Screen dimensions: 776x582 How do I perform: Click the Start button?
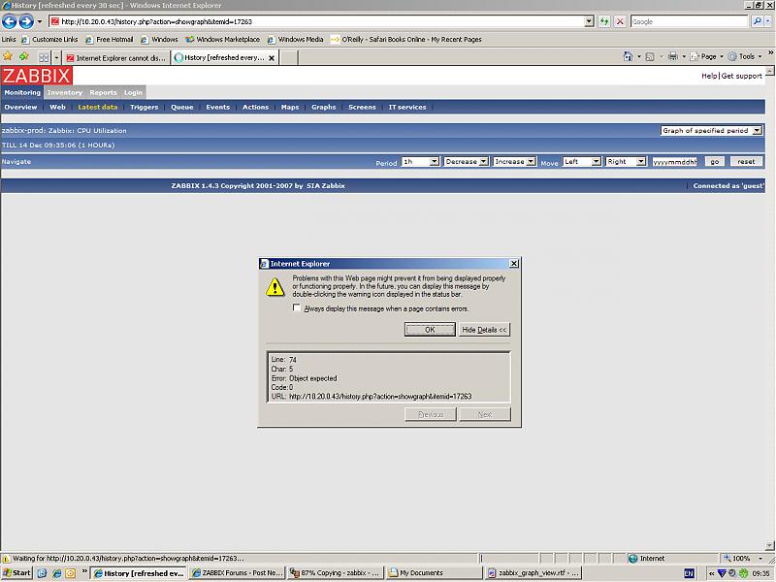[17, 573]
